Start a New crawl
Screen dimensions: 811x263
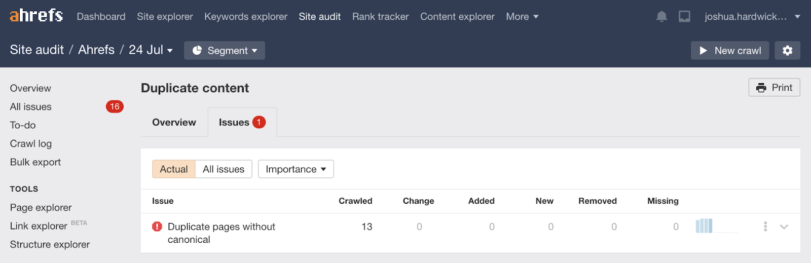(x=730, y=50)
